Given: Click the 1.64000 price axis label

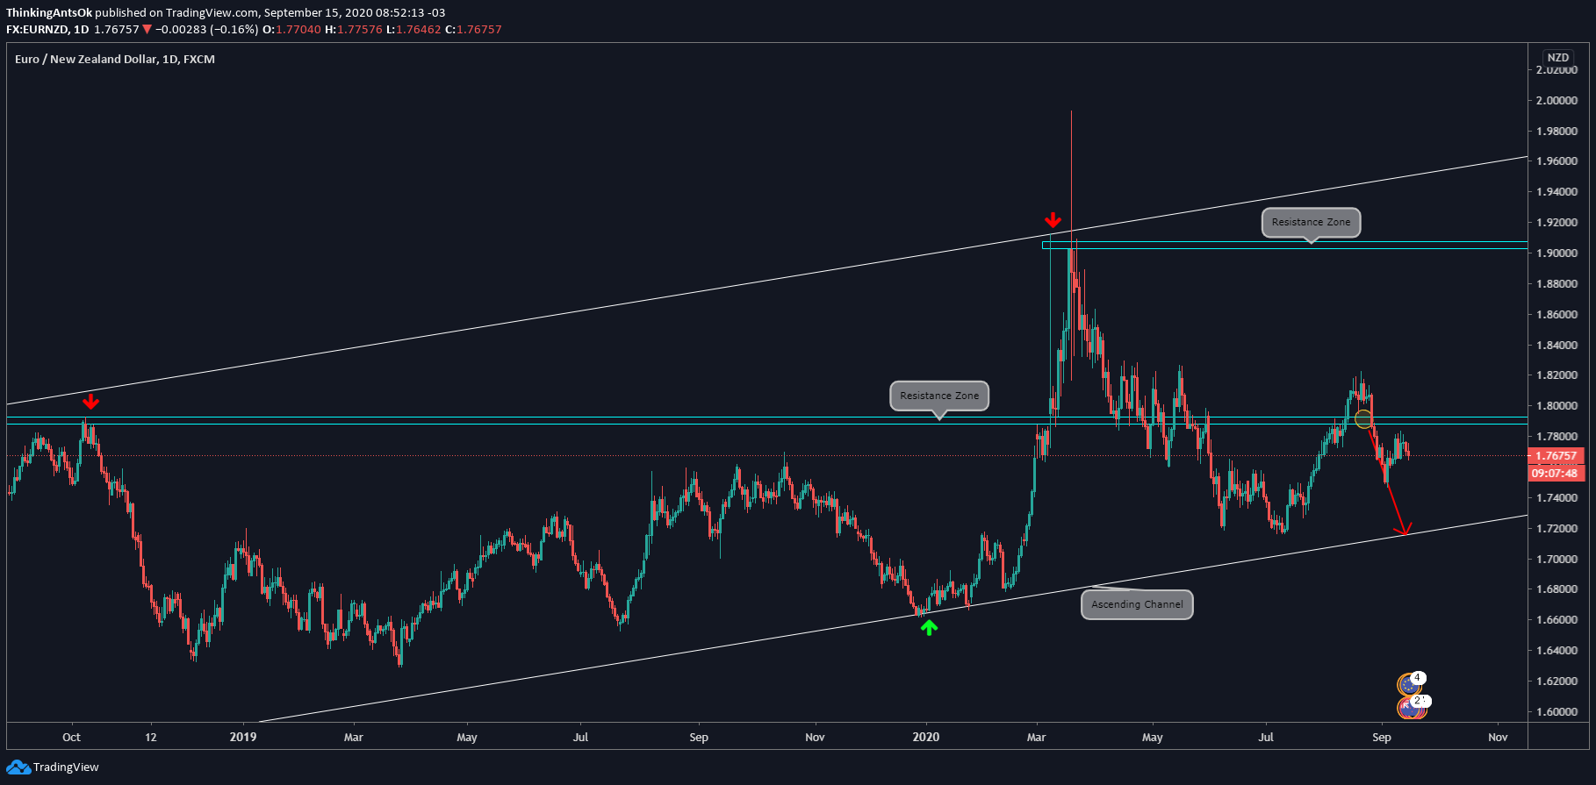Looking at the screenshot, I should 1556,651.
